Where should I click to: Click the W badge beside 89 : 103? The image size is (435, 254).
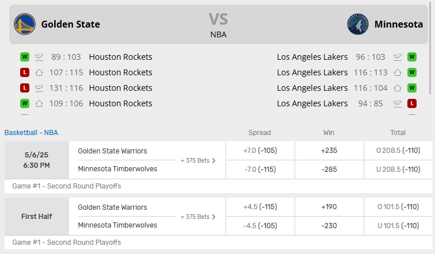[25, 57]
